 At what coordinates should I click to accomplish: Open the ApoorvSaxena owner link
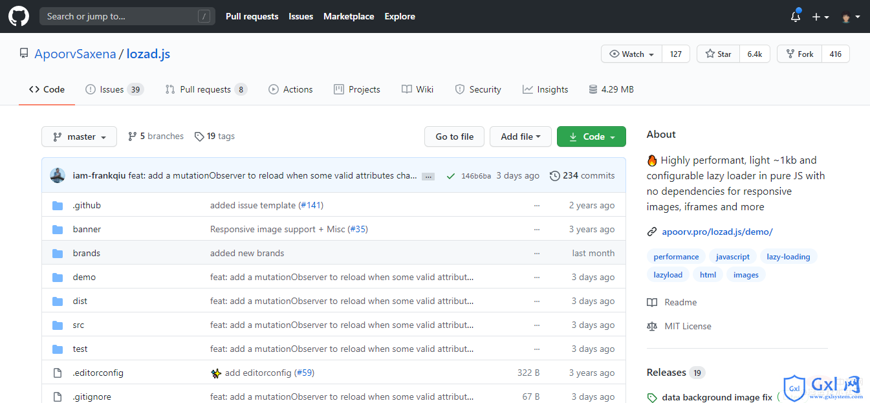(75, 54)
